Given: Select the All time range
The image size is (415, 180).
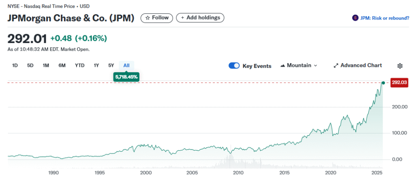Looking at the screenshot, I should (126, 66).
